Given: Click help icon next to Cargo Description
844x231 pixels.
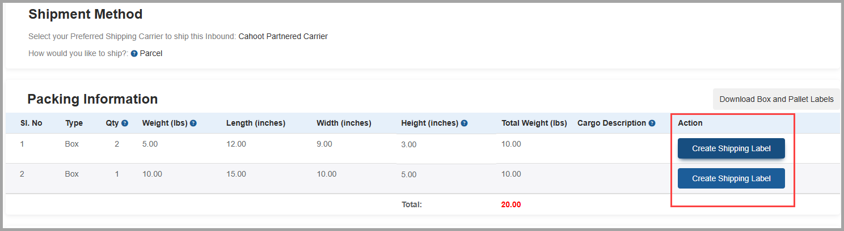Looking at the screenshot, I should [652, 123].
